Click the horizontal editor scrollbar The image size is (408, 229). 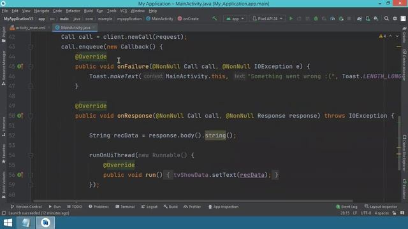point(193,201)
